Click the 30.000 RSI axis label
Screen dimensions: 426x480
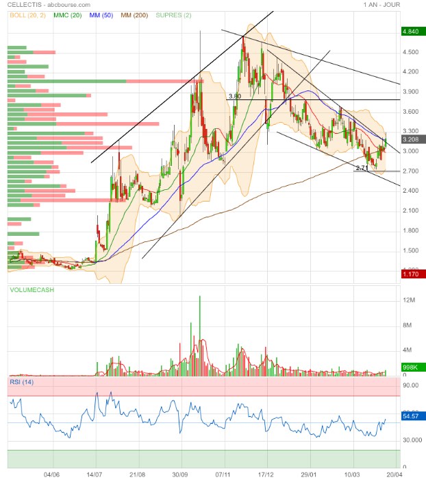point(412,440)
